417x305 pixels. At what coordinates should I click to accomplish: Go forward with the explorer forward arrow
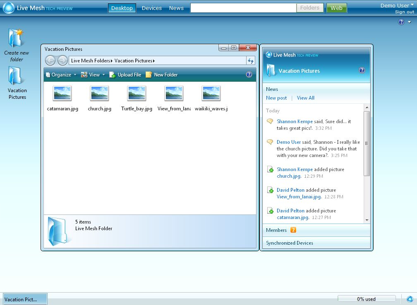(62, 61)
